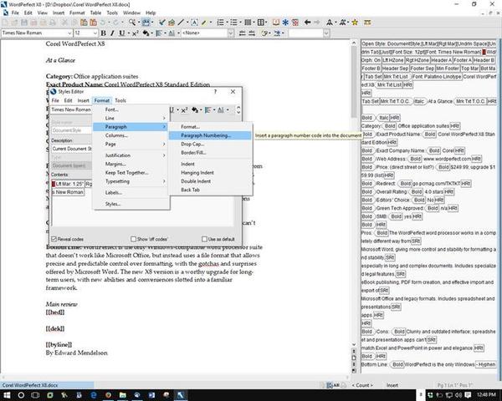Click the yellow star icon in toolbar

(355, 22)
